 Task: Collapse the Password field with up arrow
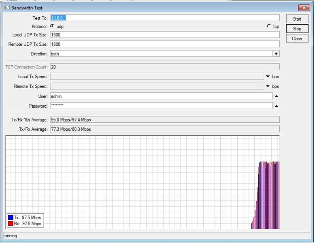coord(277,106)
